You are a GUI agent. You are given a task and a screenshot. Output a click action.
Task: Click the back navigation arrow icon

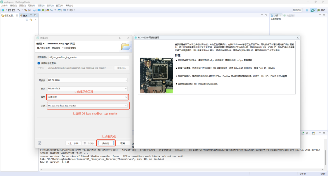(x=65, y=10)
